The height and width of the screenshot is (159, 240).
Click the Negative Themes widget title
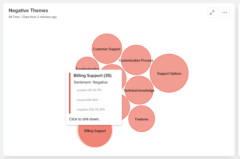[28, 10]
